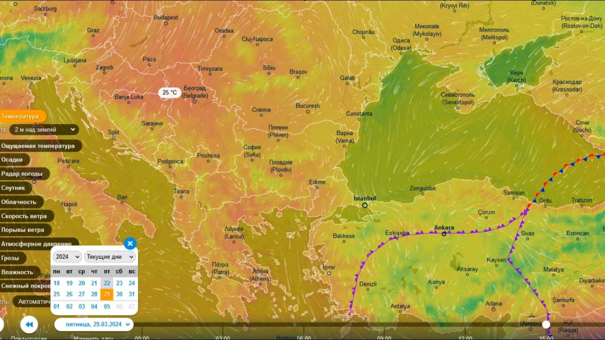The width and height of the screenshot is (605, 340).
Task: Switch to Спутник view
Action: [x=13, y=188]
